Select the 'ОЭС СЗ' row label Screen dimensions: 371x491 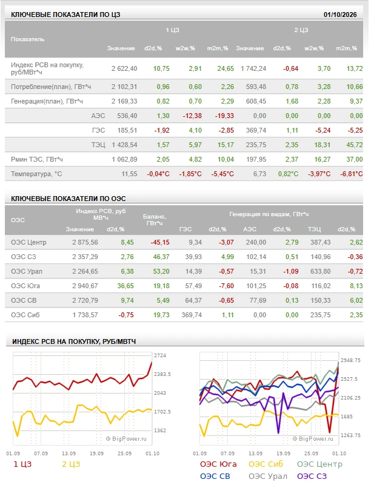pyautogui.click(x=24, y=257)
